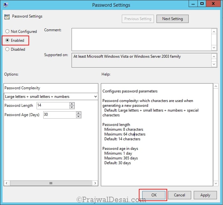Screen dimensions: 223x205
Task: Open the Password Complexity dropdown
Action: [x=51, y=97]
